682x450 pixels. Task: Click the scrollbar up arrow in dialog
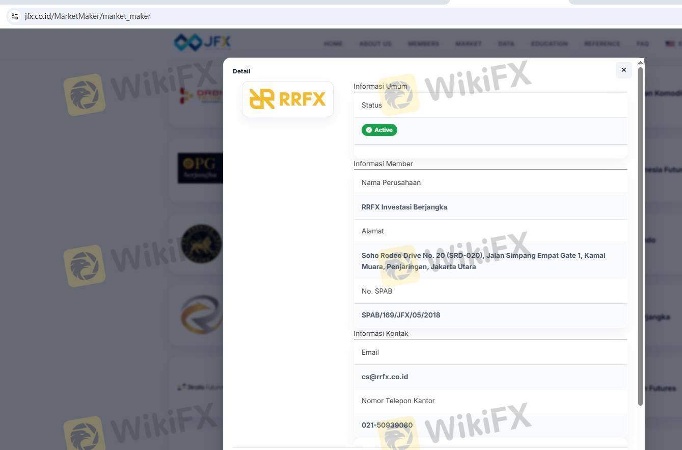coord(640,63)
